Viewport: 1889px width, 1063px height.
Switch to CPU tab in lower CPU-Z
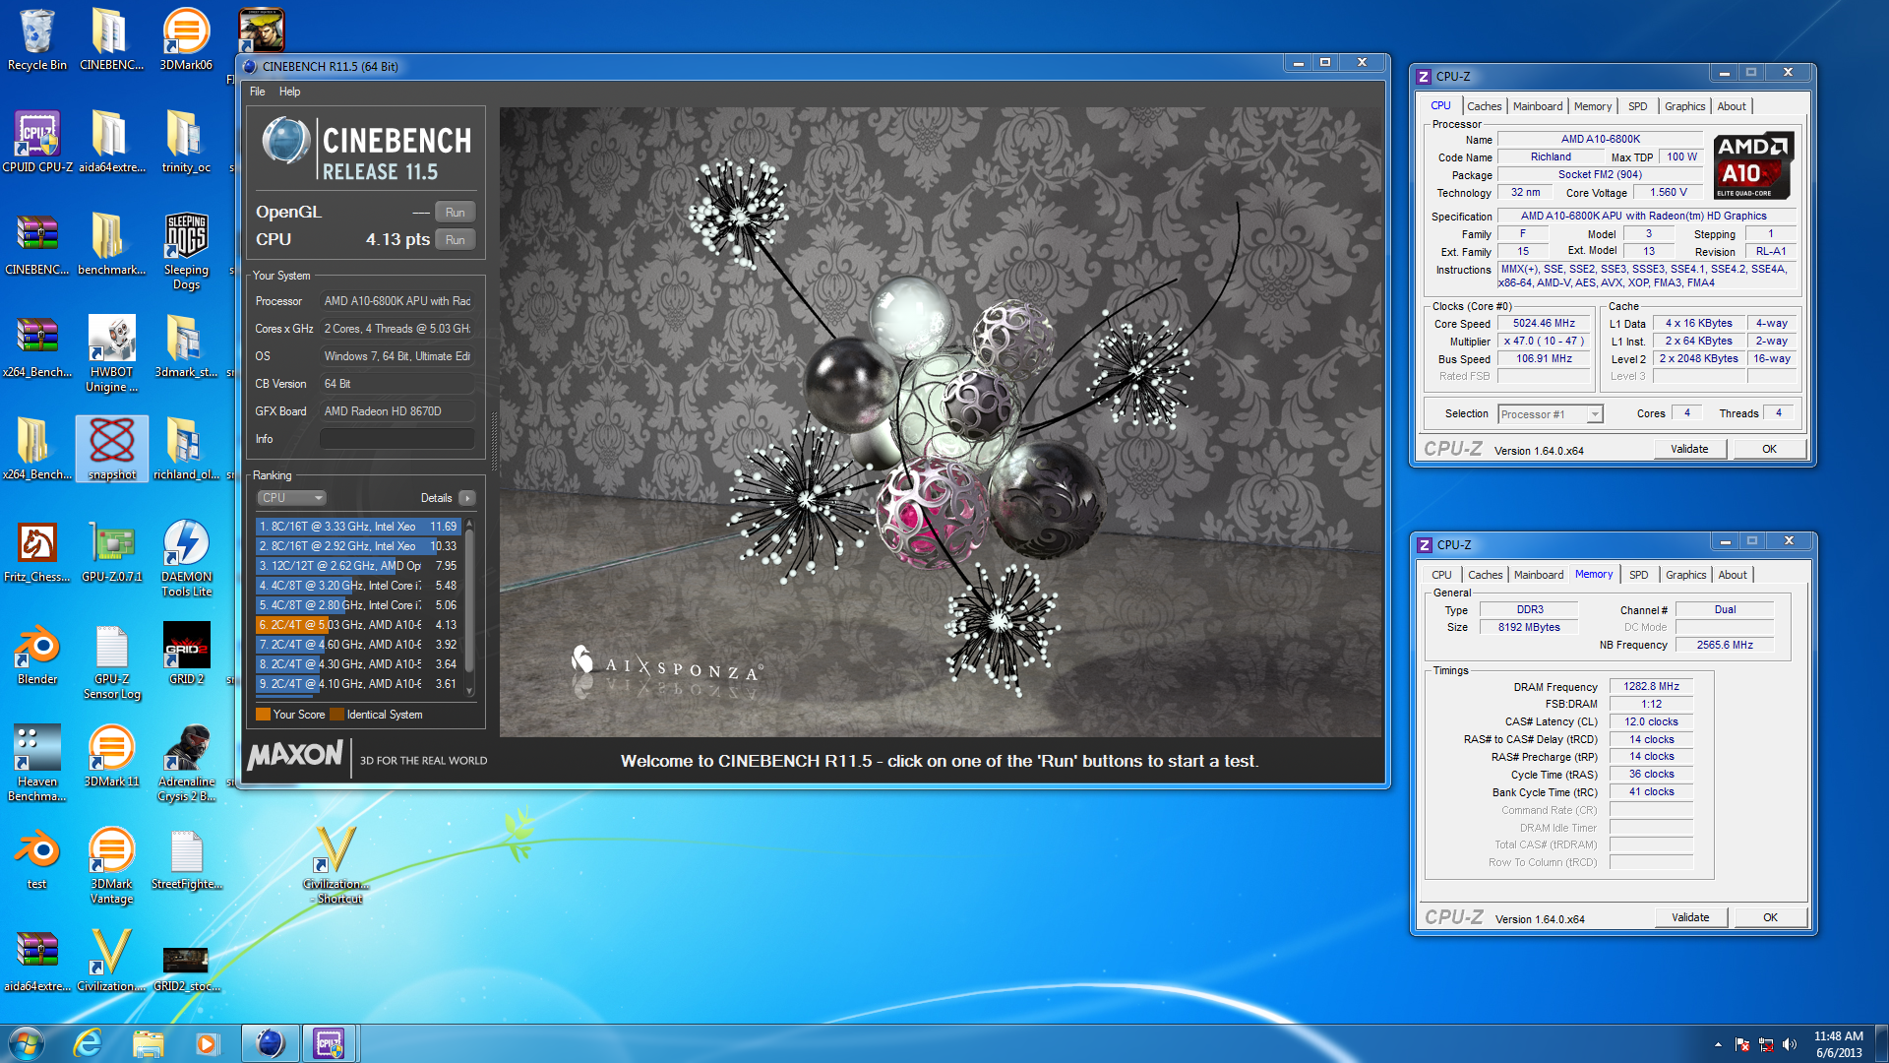1441,575
